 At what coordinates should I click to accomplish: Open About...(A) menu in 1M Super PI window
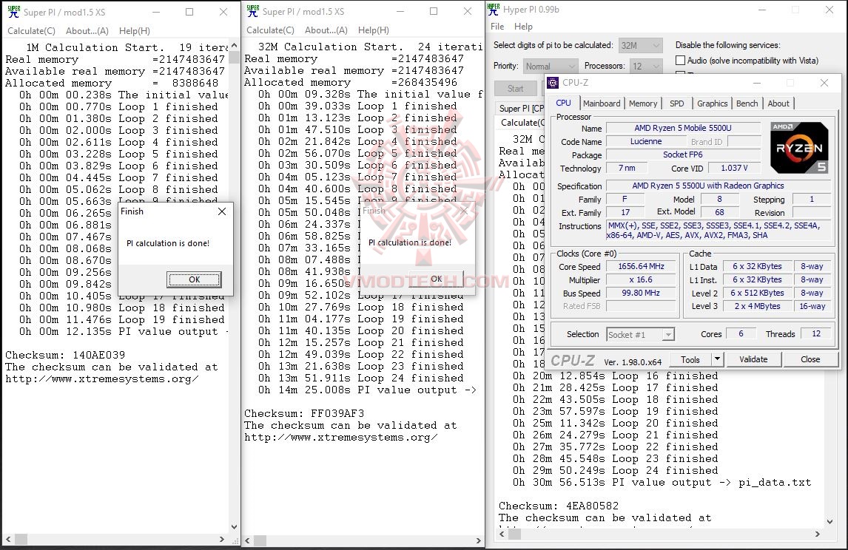click(x=87, y=31)
